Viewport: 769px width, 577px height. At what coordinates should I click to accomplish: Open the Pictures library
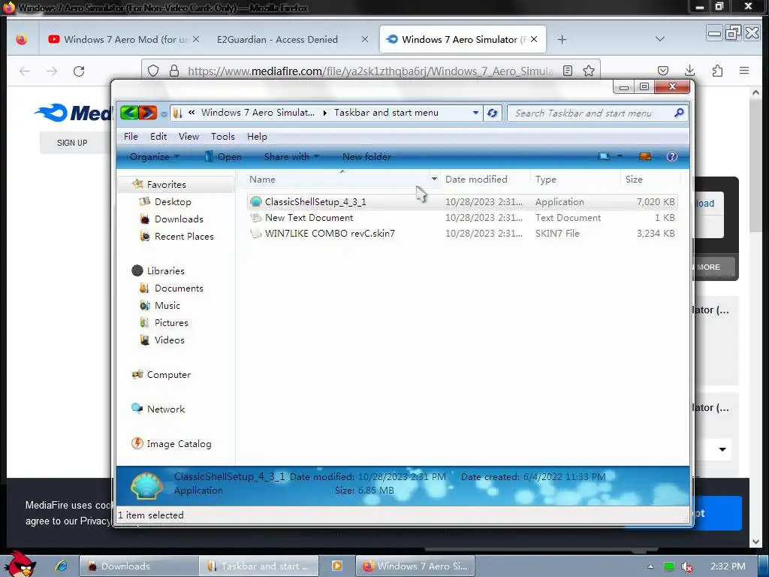[x=171, y=322]
